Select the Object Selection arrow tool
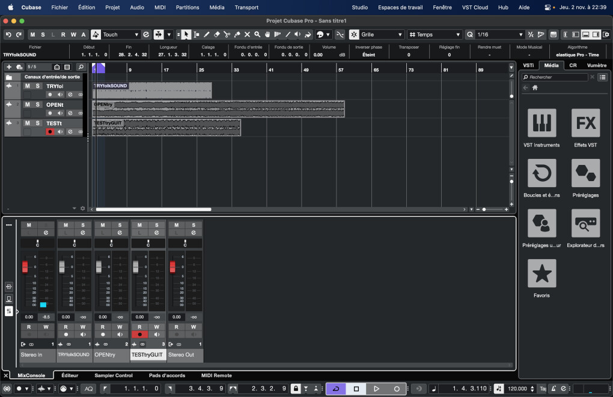613x397 pixels. pyautogui.click(x=186, y=35)
